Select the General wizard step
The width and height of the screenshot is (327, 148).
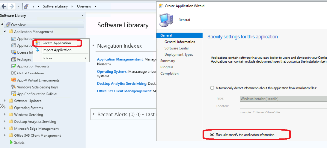[x=179, y=35]
